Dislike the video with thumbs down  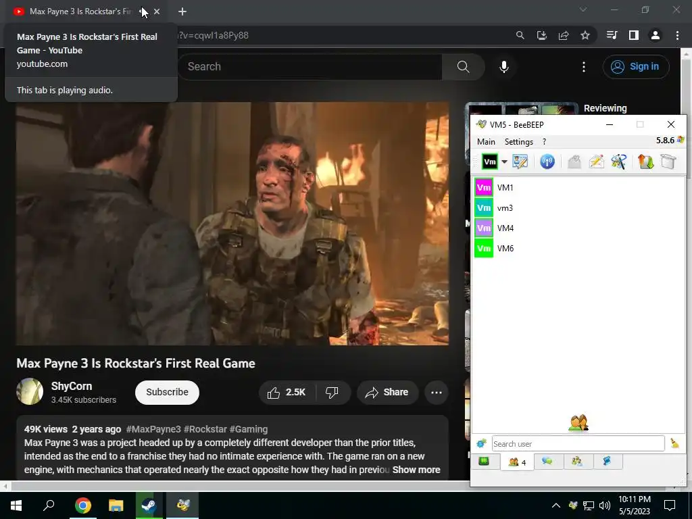pos(332,393)
